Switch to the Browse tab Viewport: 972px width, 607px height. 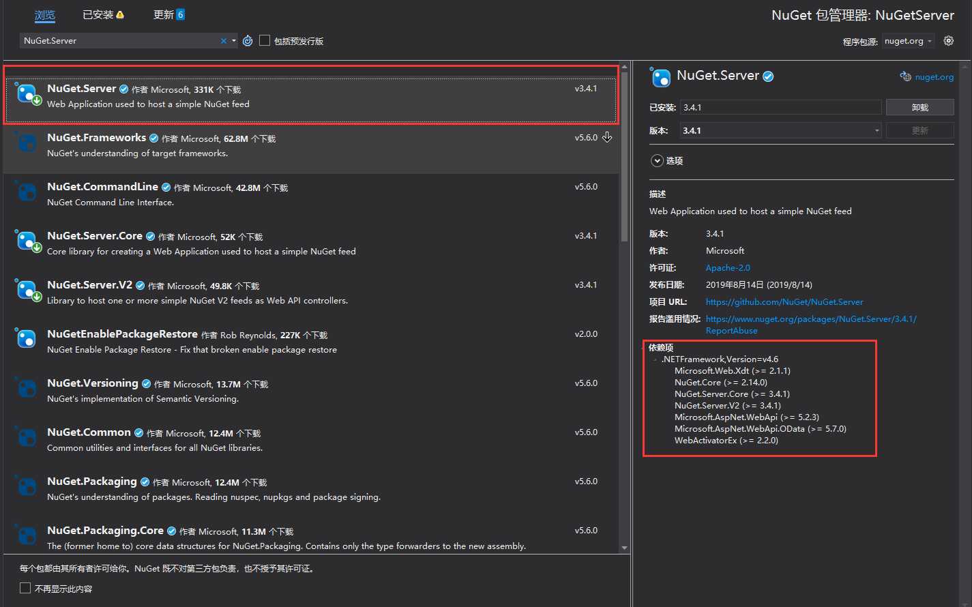[x=45, y=14]
